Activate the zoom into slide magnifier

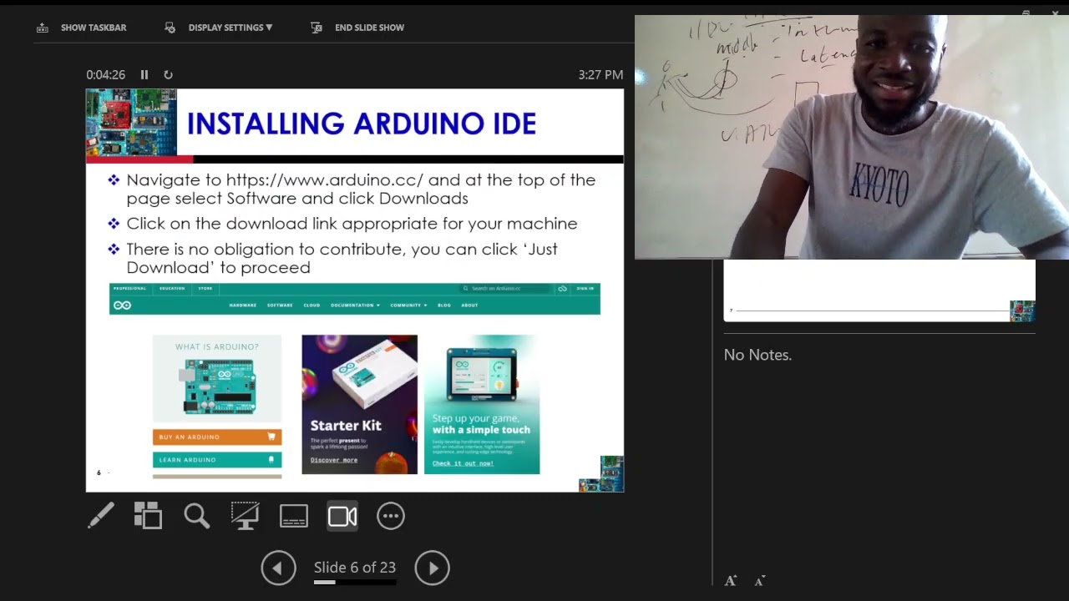196,516
